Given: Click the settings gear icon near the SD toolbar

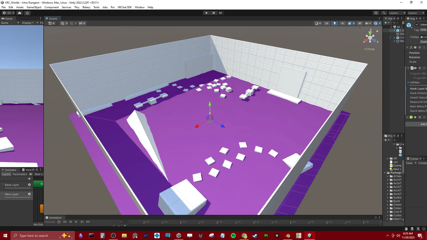Looking at the screenshot, I should coord(27,13).
